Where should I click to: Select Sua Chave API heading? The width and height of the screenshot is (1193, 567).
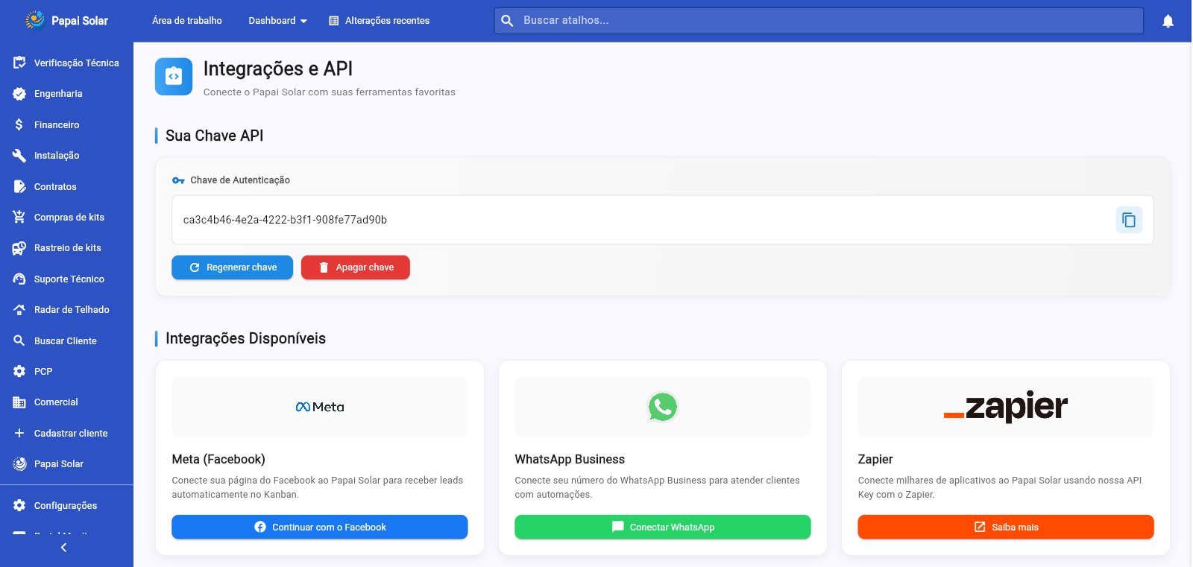[215, 136]
